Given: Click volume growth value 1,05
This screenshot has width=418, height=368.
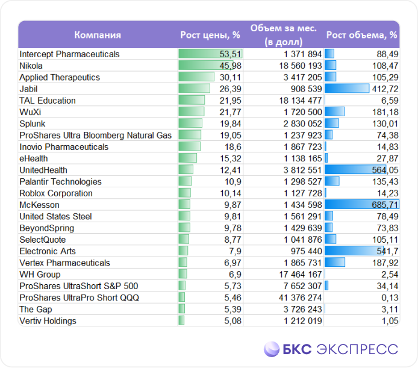Looking at the screenshot, I should click(x=390, y=321).
